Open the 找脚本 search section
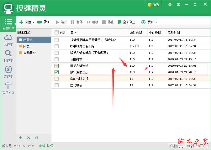Viewport: 211px width, 150px height. pos(8,56)
